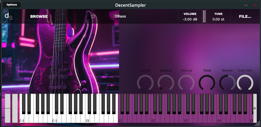Play the C4 key on keyboard

tap(219, 119)
